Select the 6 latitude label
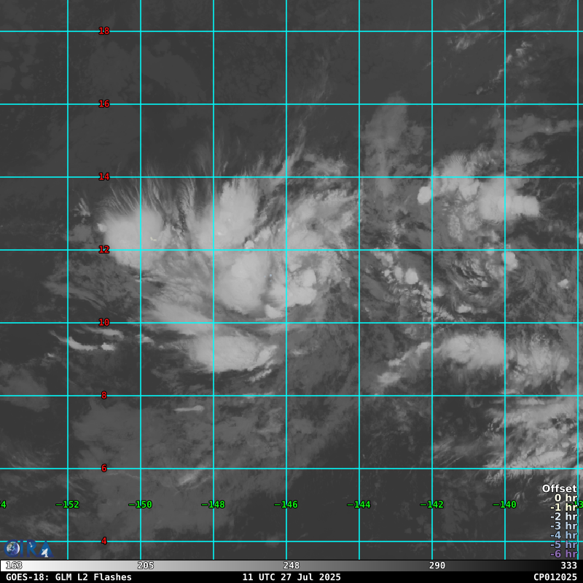Viewport: 583px width, 583px height. 104,468
